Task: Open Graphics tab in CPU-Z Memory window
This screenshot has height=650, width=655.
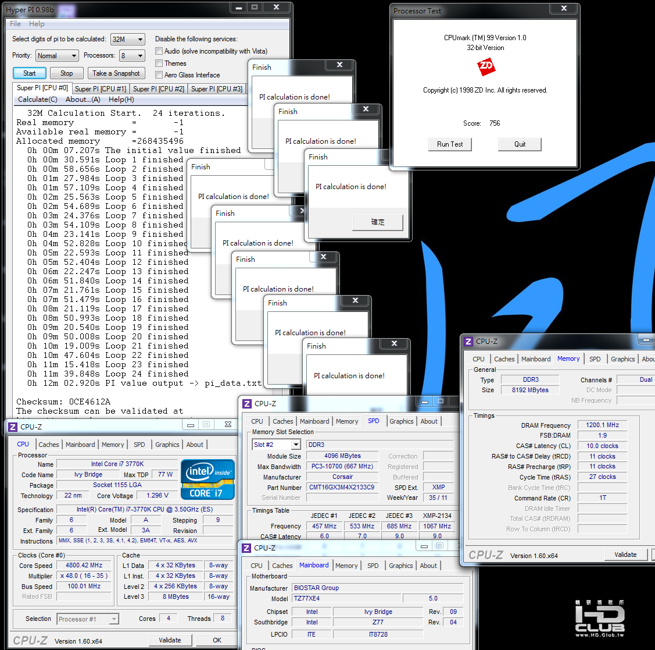Action: [623, 359]
